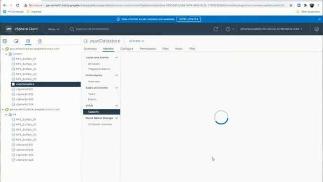
Task: Open the Other bookmarks folder
Action: (308, 12)
